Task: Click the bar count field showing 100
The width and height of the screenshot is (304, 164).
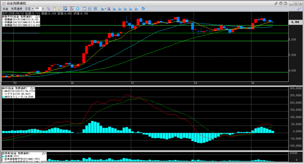Action: tap(38, 9)
